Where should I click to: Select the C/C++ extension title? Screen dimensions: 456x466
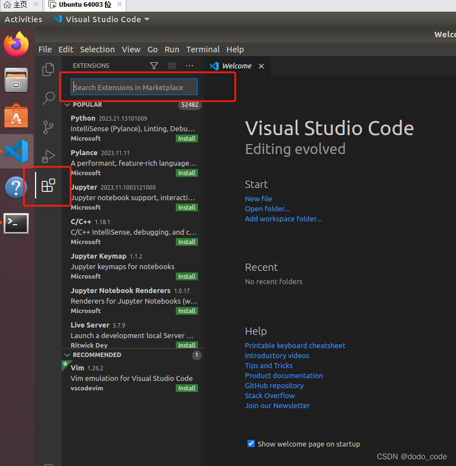(x=81, y=222)
